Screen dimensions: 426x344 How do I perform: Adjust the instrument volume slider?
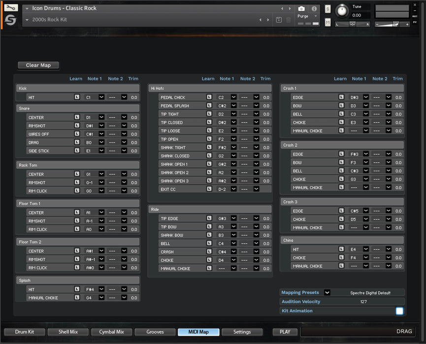(x=393, y=24)
